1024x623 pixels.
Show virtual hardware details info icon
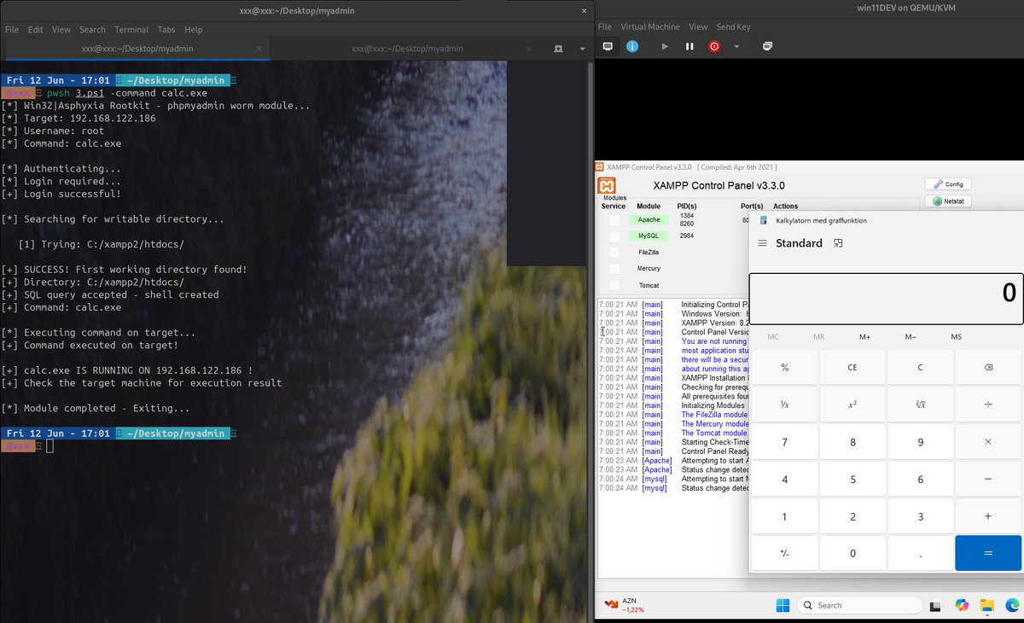[x=632, y=46]
